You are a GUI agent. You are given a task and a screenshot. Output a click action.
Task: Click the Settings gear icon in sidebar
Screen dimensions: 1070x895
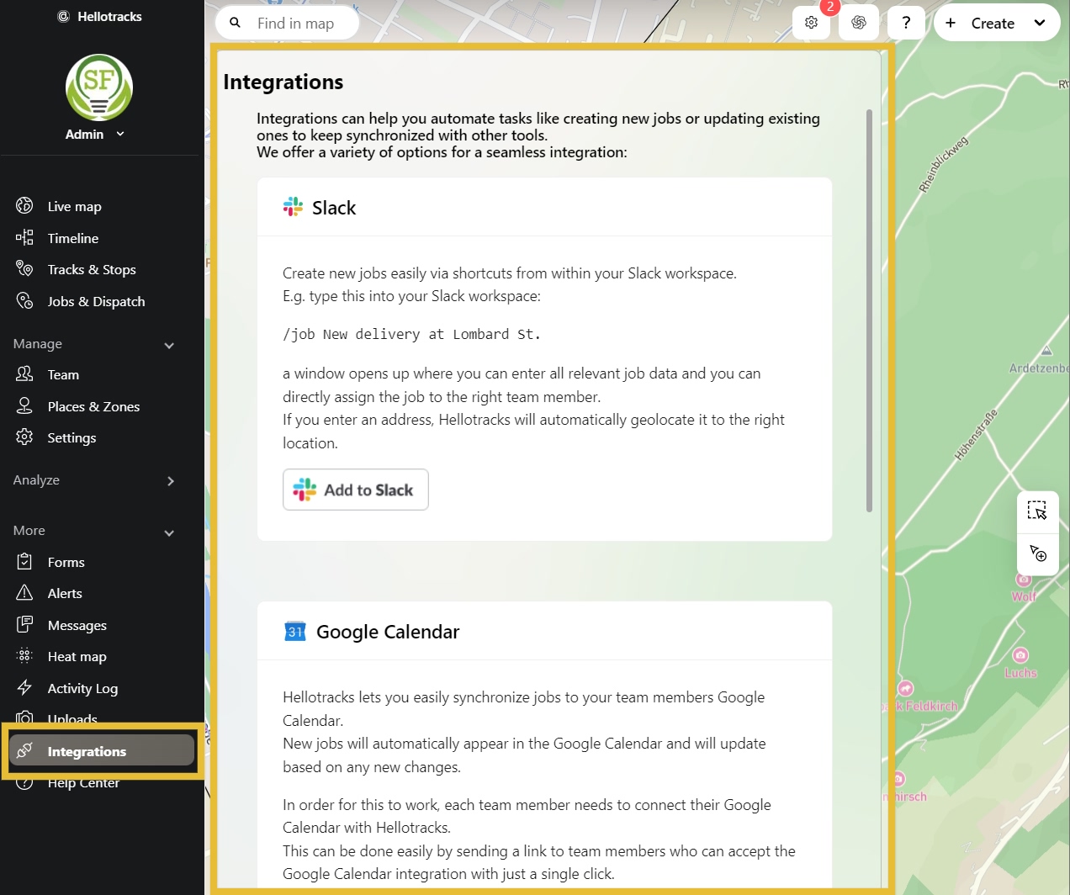24,437
